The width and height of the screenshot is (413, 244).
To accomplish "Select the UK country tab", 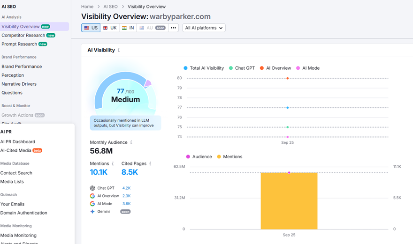I will 110,28.
